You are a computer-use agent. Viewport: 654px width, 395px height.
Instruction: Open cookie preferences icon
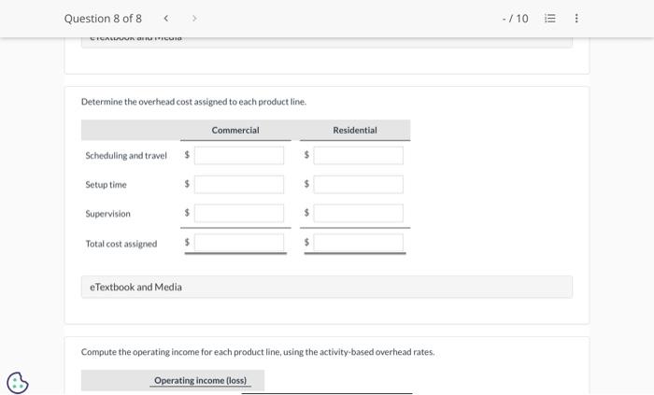click(x=18, y=383)
